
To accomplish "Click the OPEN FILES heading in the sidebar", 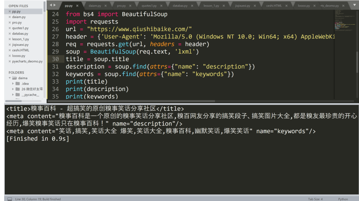I will point(18,6).
